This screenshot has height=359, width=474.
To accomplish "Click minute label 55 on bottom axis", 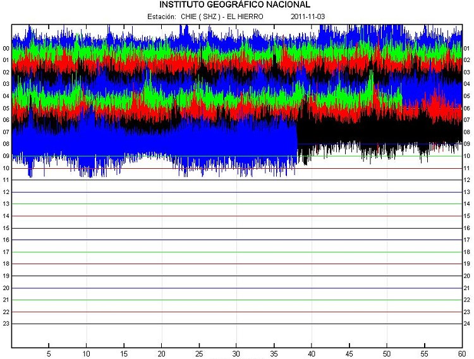I will pyautogui.click(x=425, y=353).
